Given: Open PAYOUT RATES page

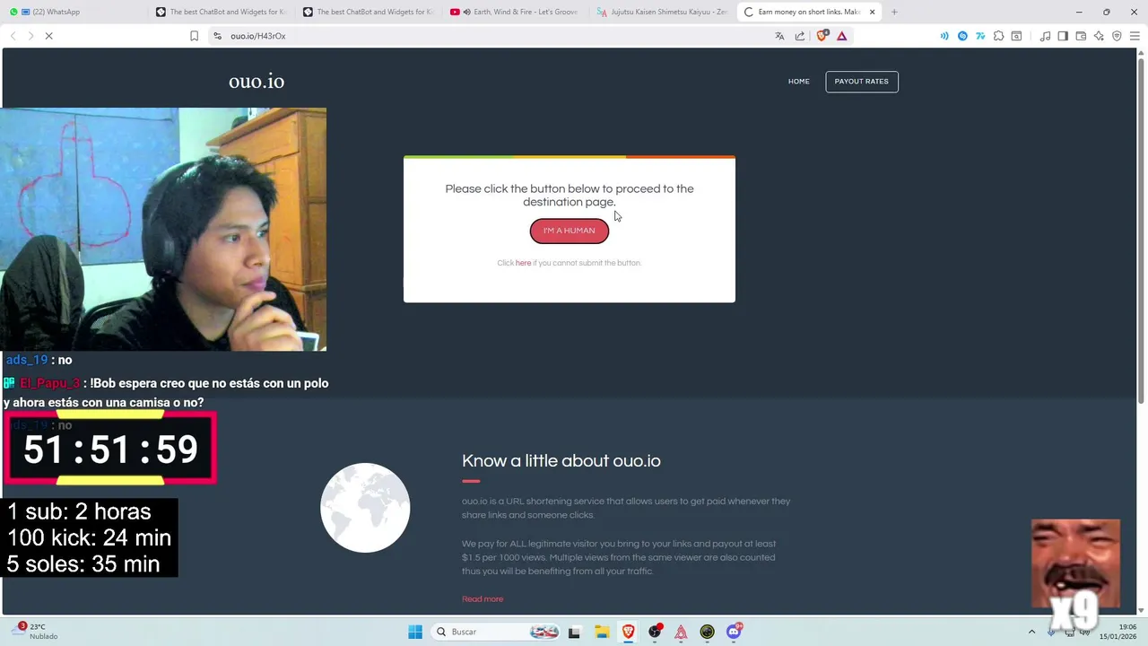Looking at the screenshot, I should [x=861, y=82].
